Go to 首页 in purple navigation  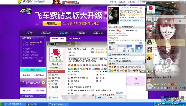pos(29,33)
